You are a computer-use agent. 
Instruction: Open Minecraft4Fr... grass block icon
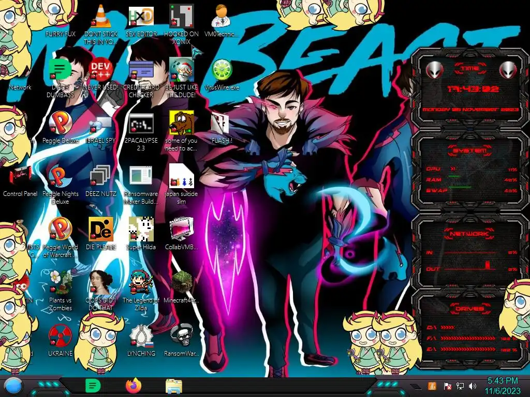tap(182, 283)
